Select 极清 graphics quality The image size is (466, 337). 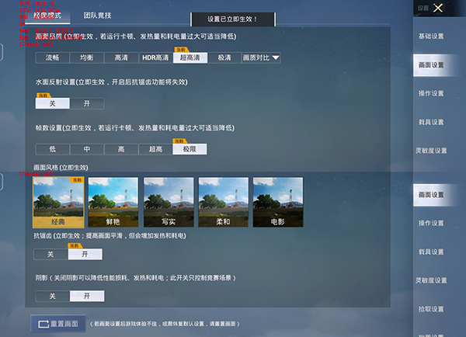(x=224, y=57)
